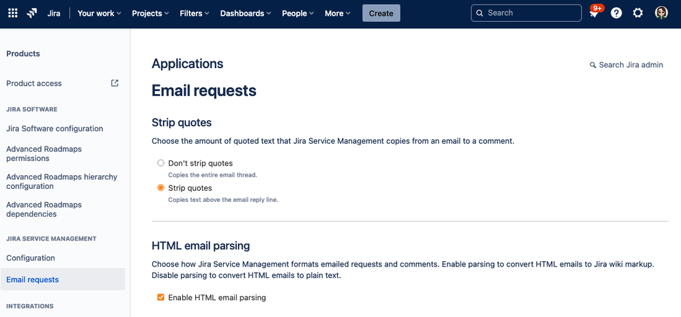Screen dimensions: 681x317
Task: Click the Applications heading
Action: [187, 64]
